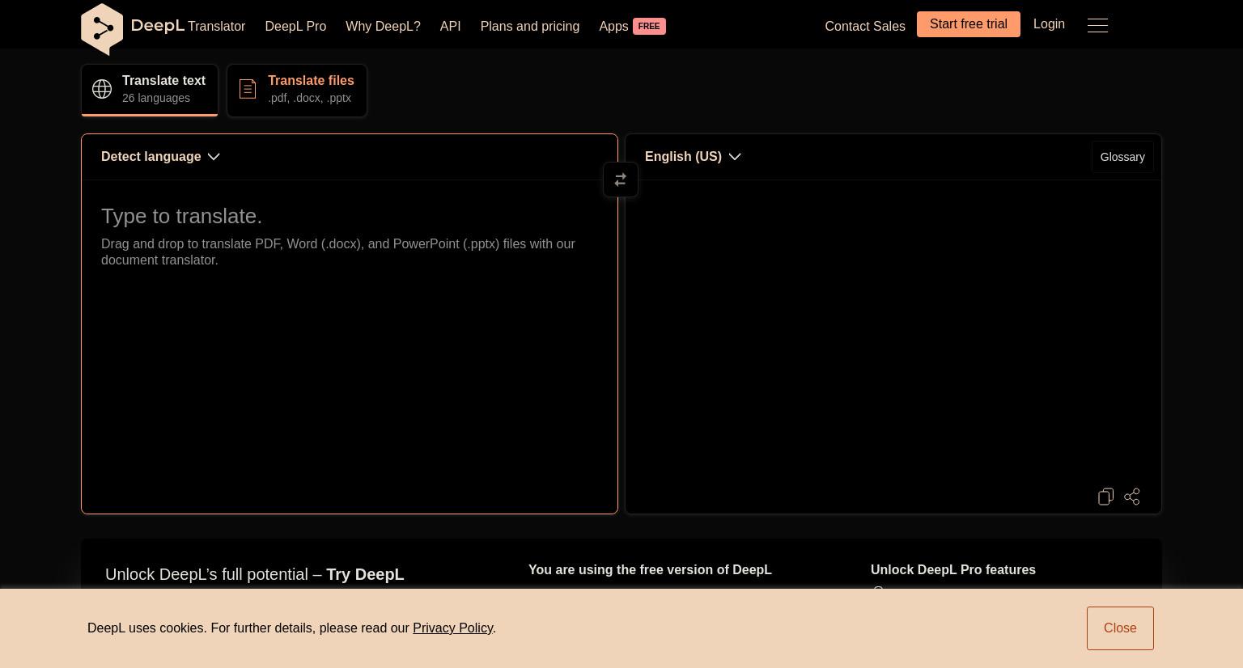Expand the Detect language dropdown
Viewport: 1243px width, 668px height.
tap(160, 157)
